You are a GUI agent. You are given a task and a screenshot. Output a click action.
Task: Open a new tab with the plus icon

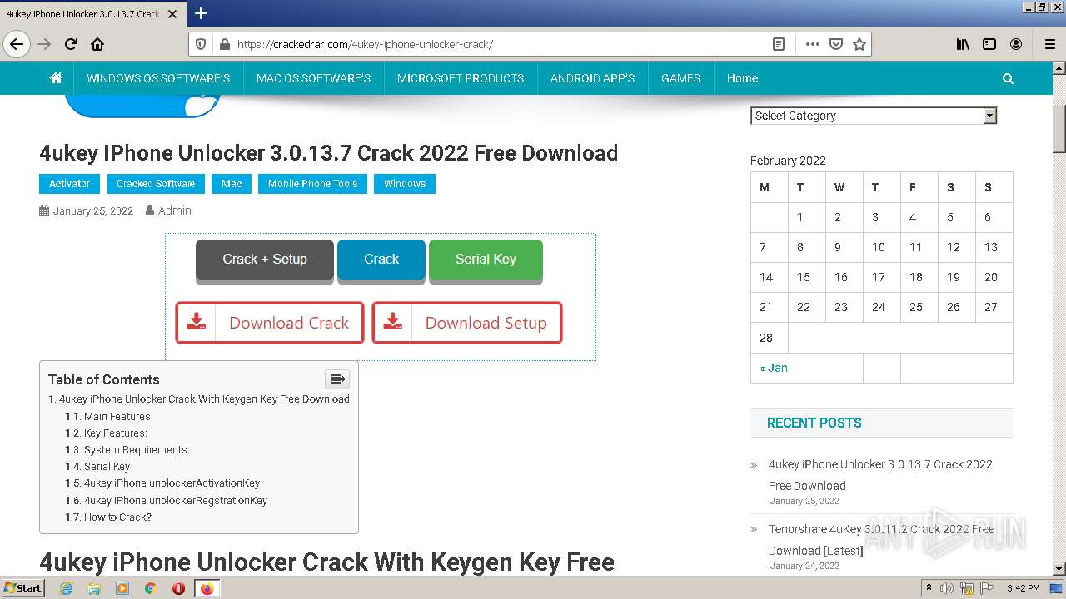pos(201,13)
